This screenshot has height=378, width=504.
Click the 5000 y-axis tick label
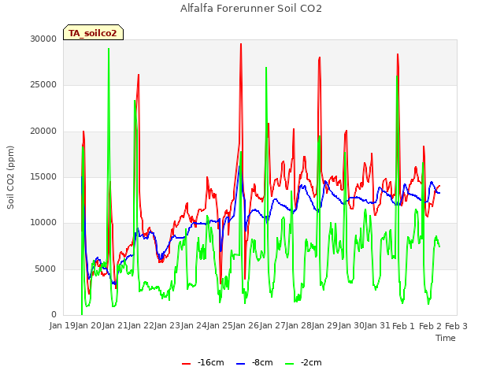46,269
